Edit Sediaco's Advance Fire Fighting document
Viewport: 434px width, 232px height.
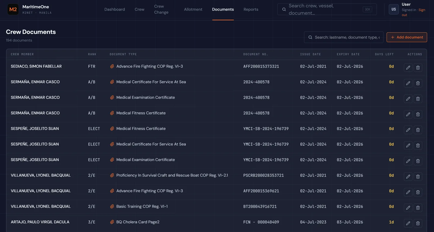point(408,68)
